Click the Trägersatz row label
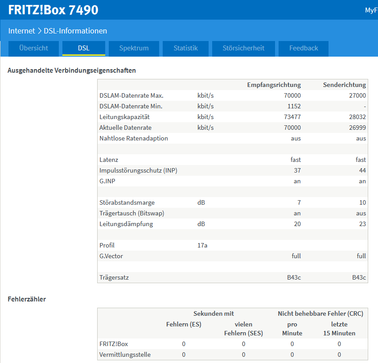 [114, 277]
